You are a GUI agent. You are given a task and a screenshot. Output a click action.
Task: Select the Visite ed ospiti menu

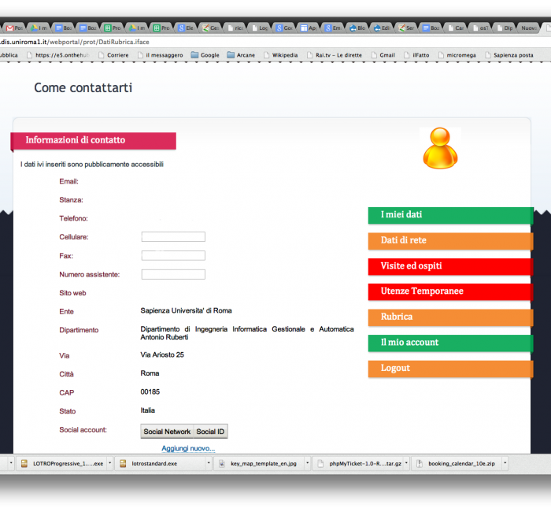pos(450,265)
